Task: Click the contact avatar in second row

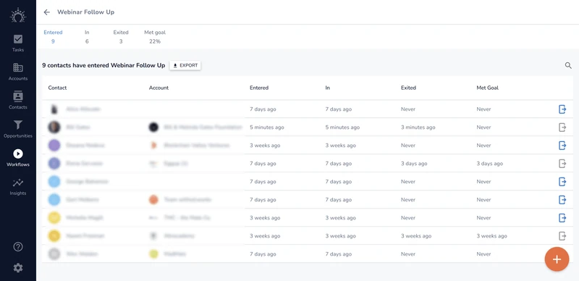Action: 54,127
